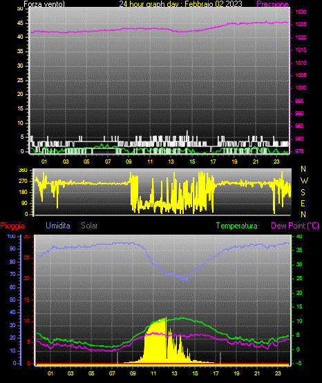Click the 1025 pressure axis value
The width and height of the screenshot is (322, 383).
click(301, 24)
